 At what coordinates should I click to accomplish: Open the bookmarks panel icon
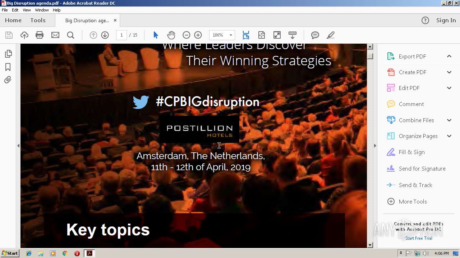tap(8, 67)
